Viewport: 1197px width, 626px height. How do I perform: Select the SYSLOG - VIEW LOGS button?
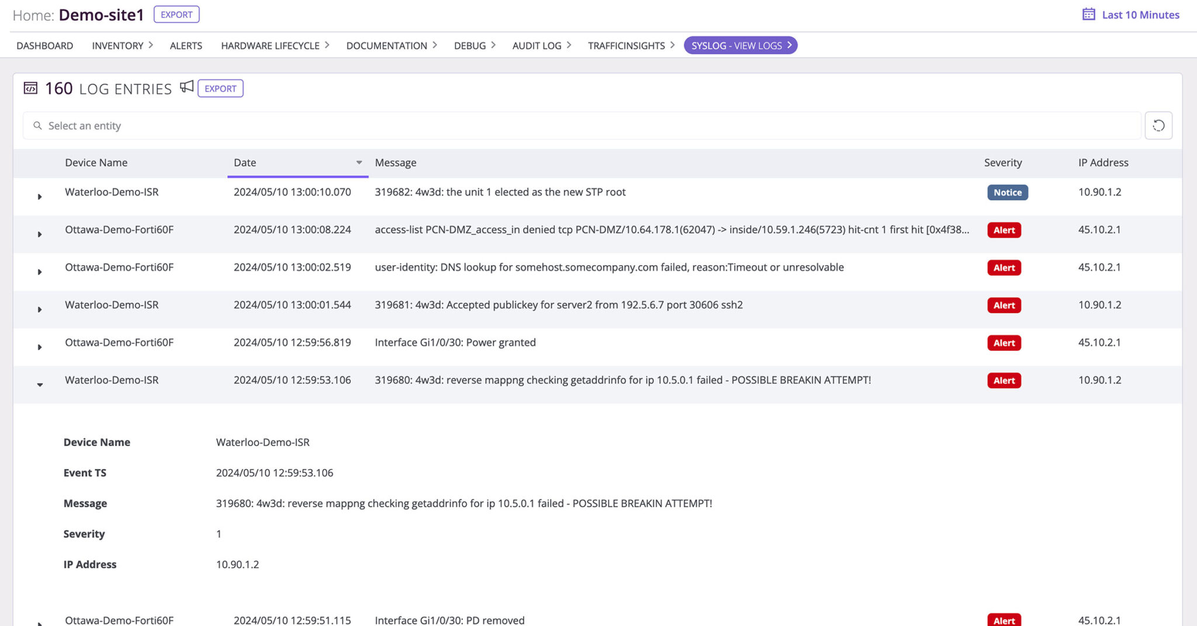click(741, 45)
